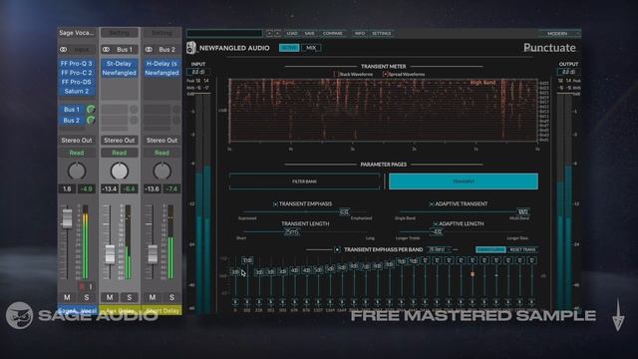
Task: Mute the Bus 2 Short Delay channel
Action: 153,297
